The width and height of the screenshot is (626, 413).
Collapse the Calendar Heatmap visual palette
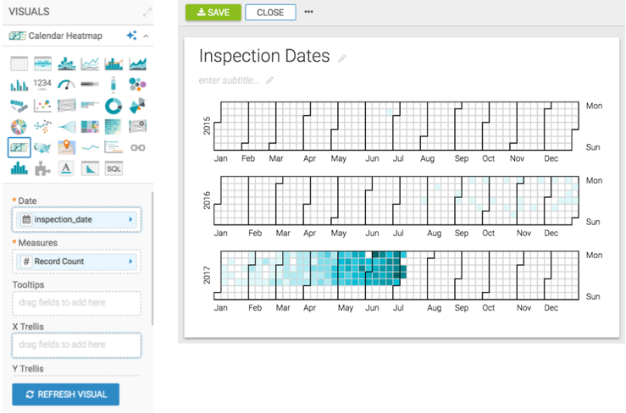(x=146, y=36)
